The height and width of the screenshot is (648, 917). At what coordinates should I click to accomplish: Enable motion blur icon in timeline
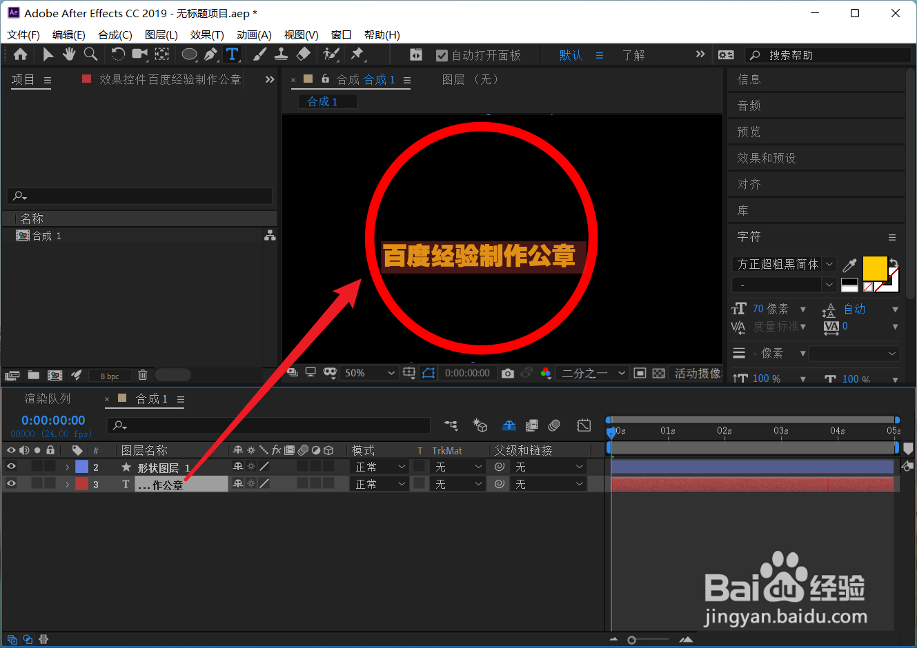[554, 425]
